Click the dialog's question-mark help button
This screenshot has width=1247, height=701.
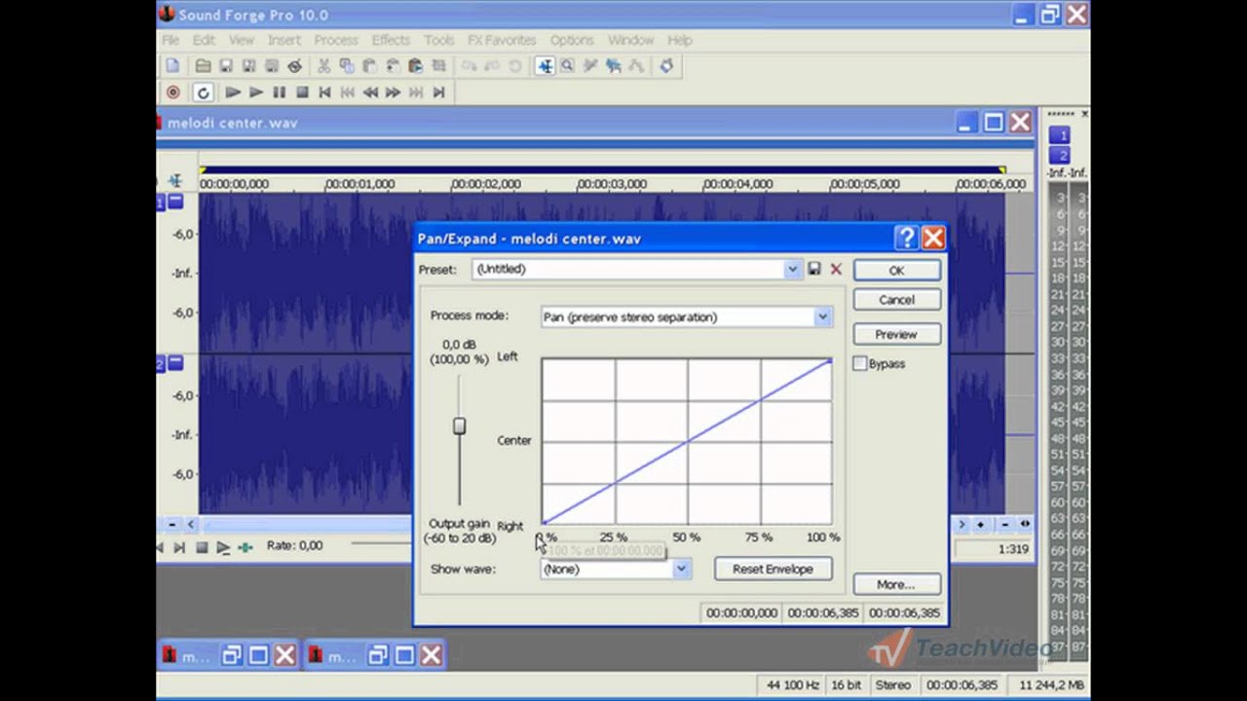click(907, 238)
